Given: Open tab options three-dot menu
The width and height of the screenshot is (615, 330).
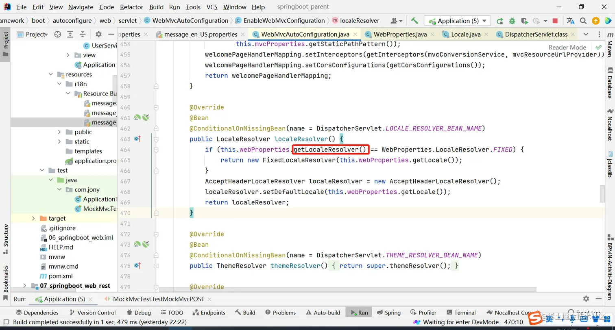Looking at the screenshot, I should click(x=600, y=35).
